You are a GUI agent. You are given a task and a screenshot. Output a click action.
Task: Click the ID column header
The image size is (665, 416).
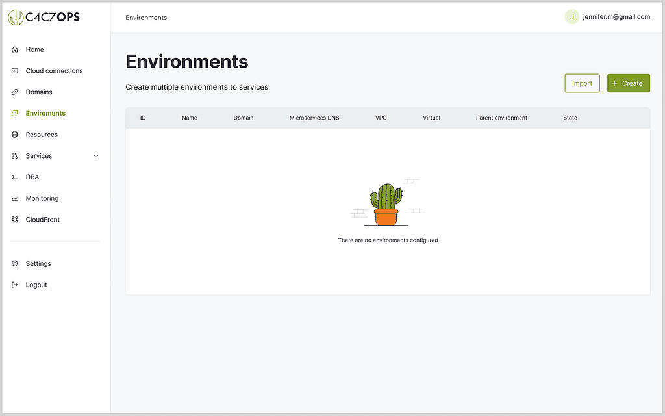[143, 118]
